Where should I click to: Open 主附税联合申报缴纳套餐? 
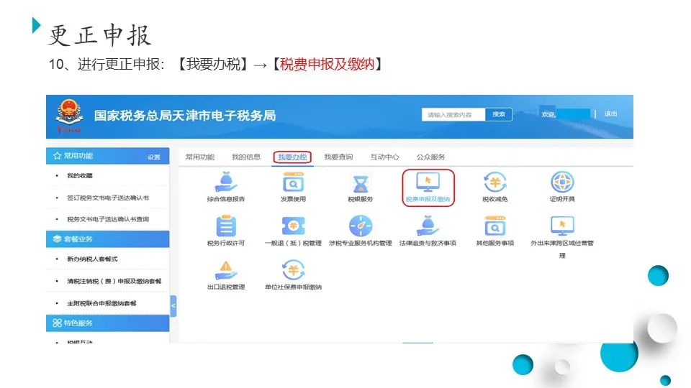[x=101, y=303]
